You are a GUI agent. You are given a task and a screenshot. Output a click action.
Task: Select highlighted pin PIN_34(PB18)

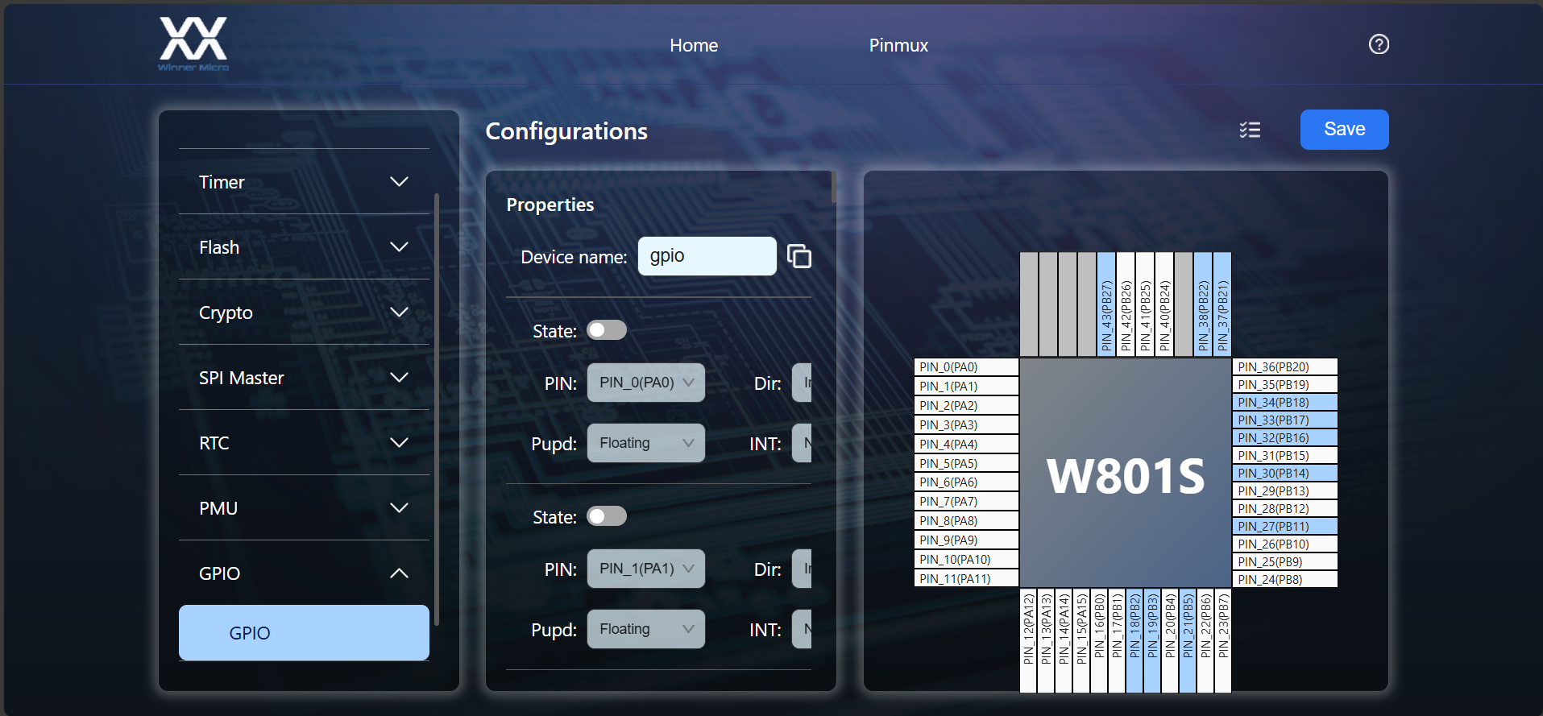pos(1285,403)
